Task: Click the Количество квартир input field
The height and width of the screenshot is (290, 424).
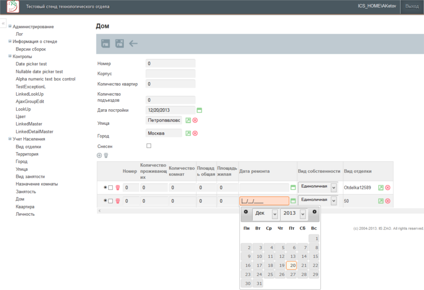Action: coord(170,84)
